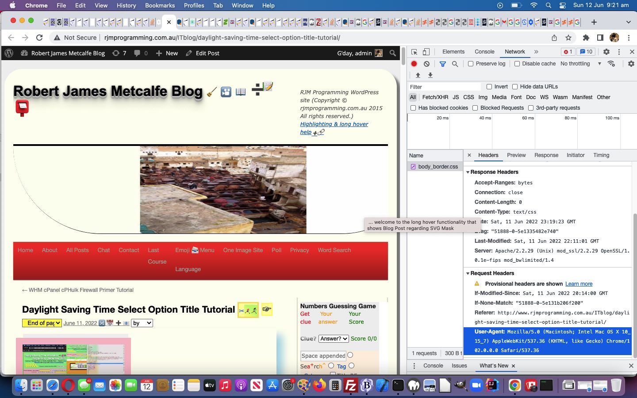Select the Space appended radio button

(x=350, y=355)
